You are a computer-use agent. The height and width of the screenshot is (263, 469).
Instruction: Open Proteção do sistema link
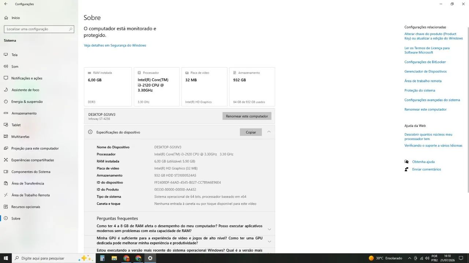pyautogui.click(x=420, y=91)
